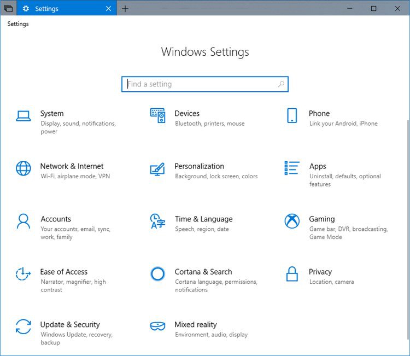Select the Mixed reality headset icon
Screen dimensions: 410x356
tap(157, 326)
